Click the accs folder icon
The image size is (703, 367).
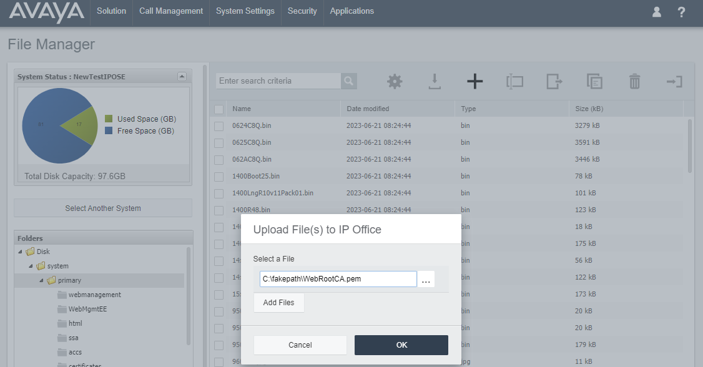pos(62,352)
